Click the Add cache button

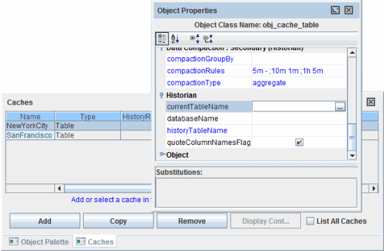(45, 221)
